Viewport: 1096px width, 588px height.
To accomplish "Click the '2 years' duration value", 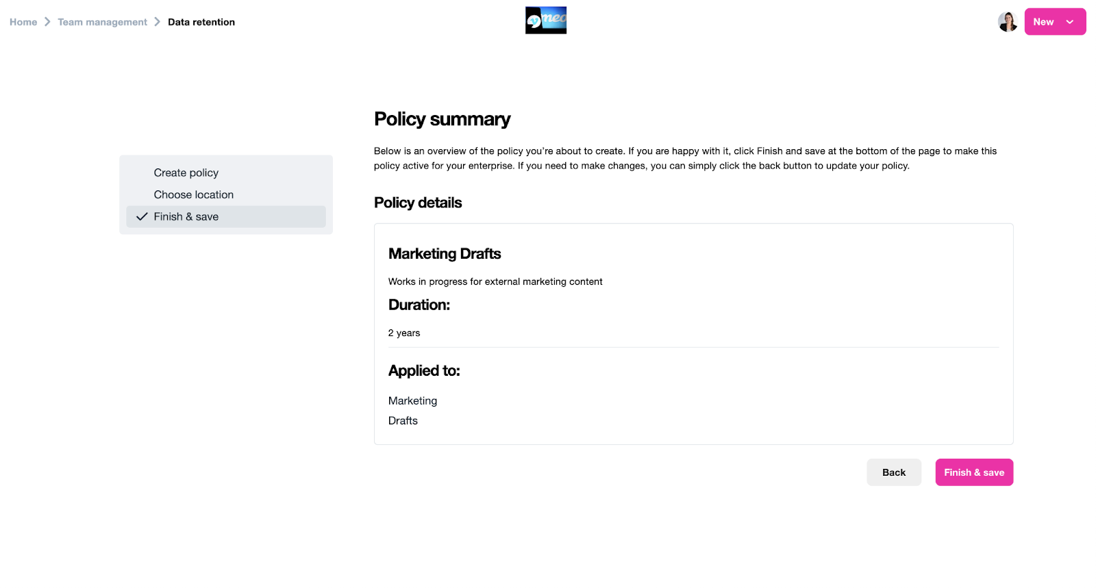I will coord(404,333).
